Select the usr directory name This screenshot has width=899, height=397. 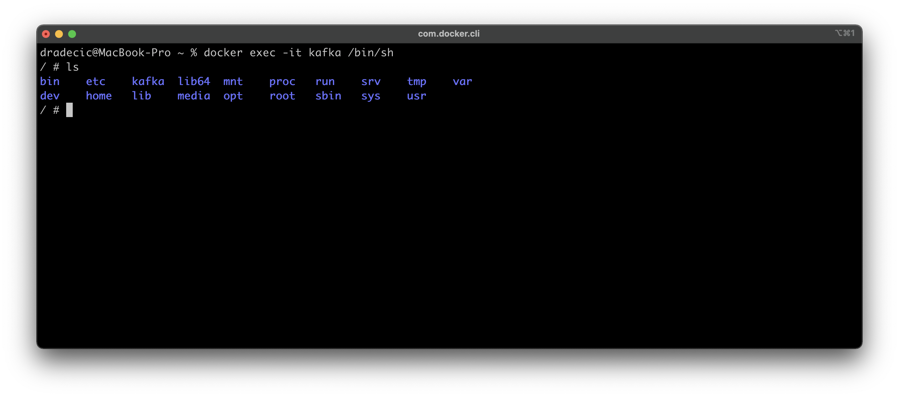coord(416,96)
